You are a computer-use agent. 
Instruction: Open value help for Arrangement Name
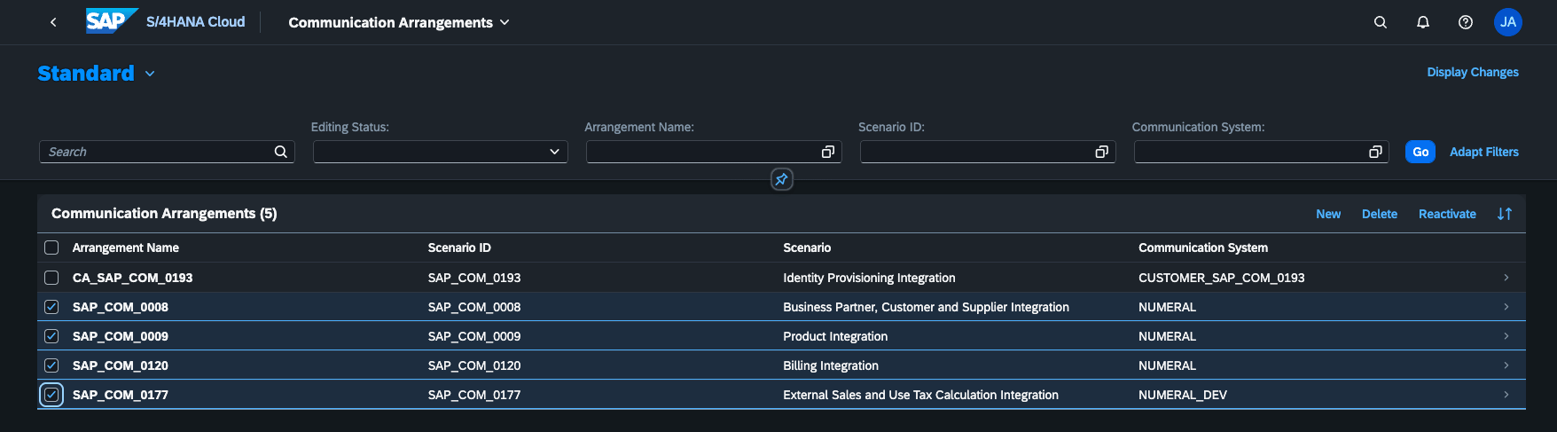click(828, 152)
